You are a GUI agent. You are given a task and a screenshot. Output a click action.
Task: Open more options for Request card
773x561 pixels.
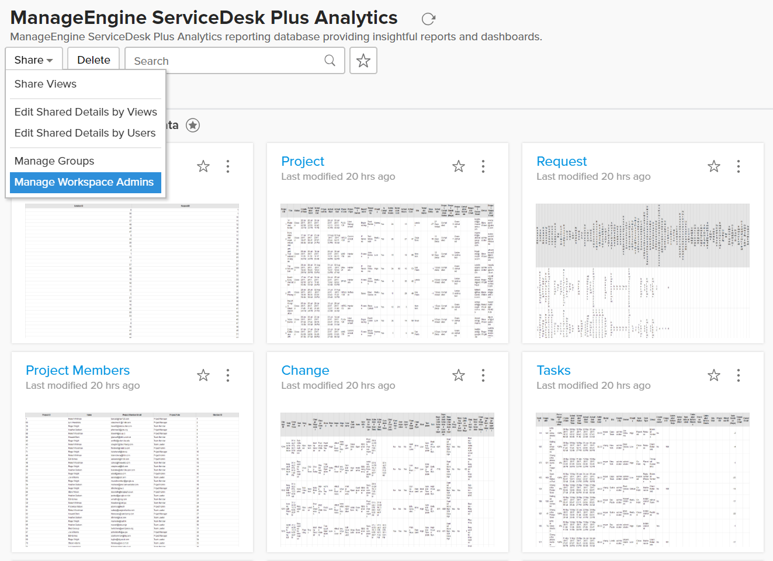739,166
